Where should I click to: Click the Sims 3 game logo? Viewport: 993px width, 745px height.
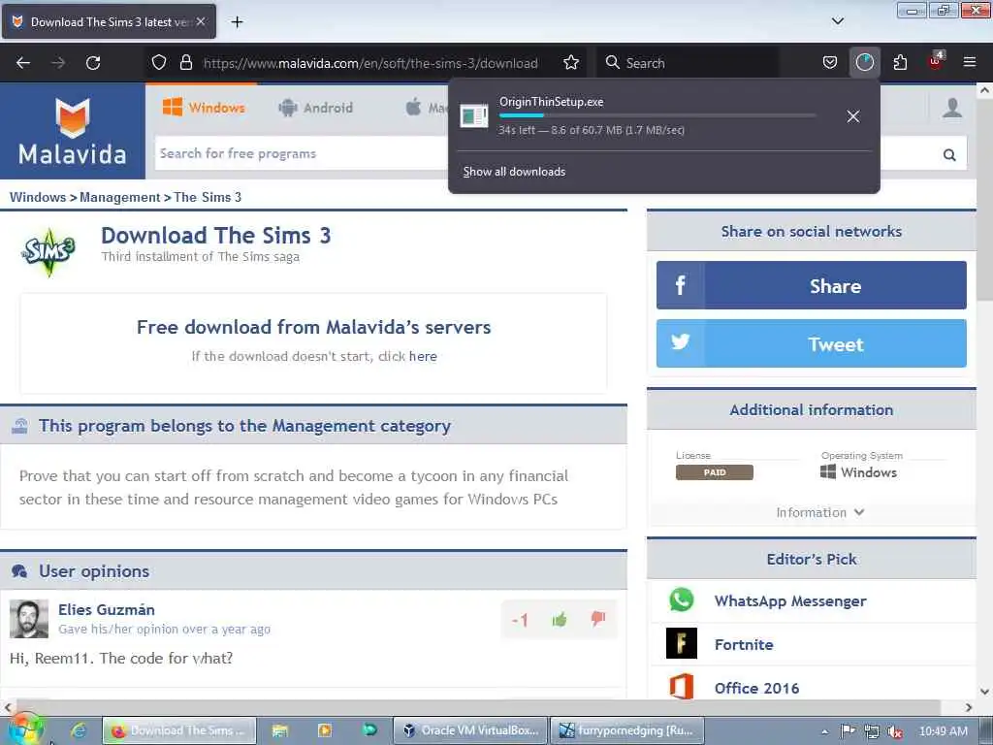pyautogui.click(x=48, y=251)
